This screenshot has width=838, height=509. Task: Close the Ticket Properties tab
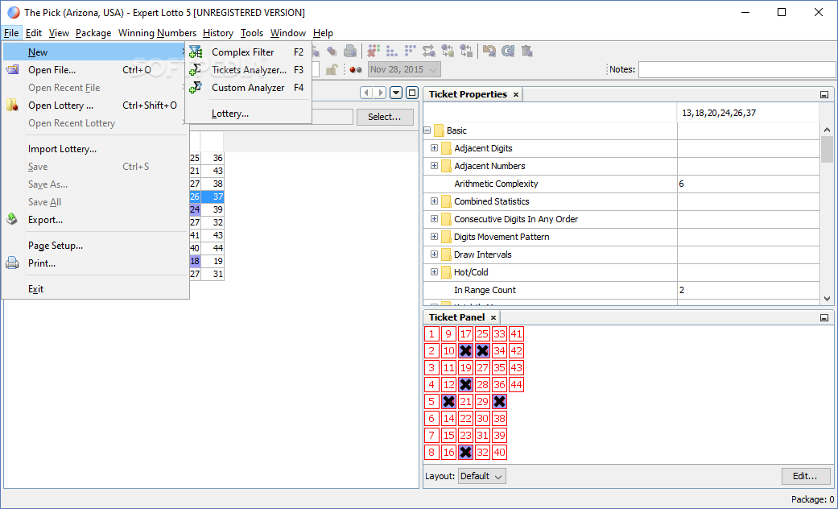[516, 95]
